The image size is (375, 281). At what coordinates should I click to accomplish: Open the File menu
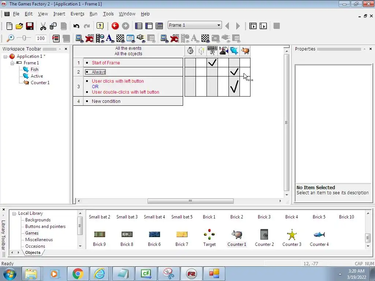click(x=16, y=14)
